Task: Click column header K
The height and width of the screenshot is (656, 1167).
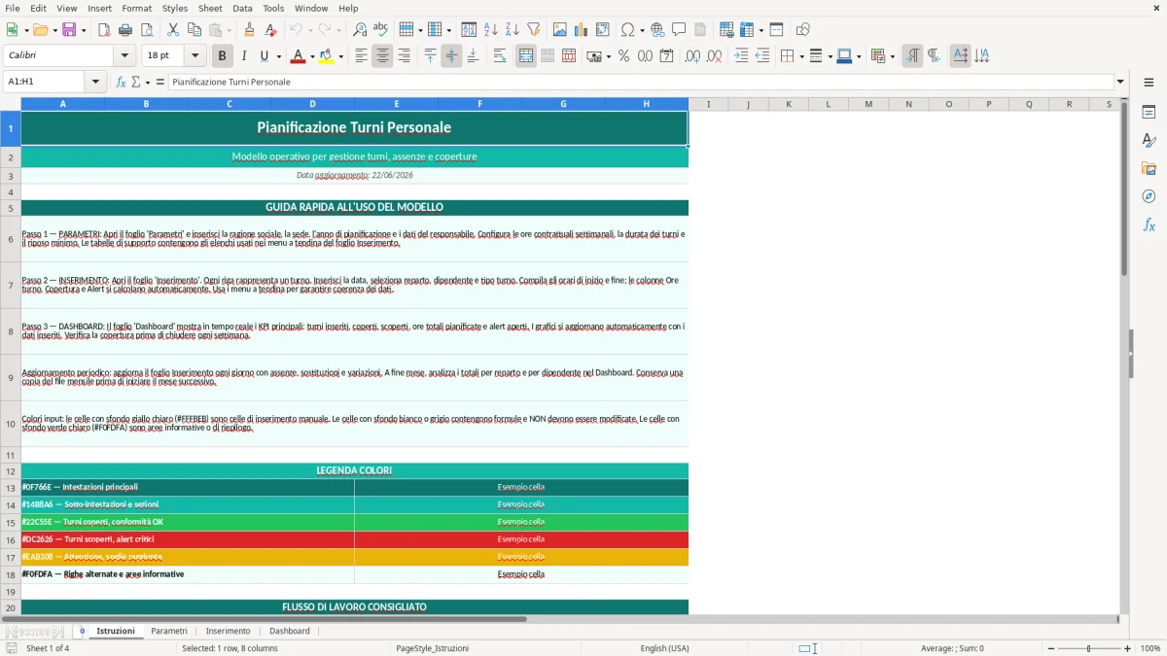Action: (x=788, y=104)
